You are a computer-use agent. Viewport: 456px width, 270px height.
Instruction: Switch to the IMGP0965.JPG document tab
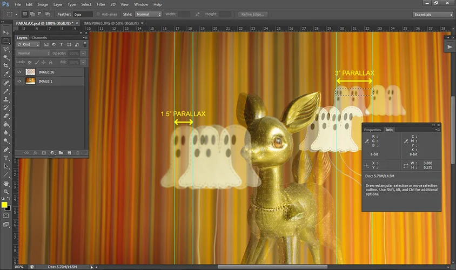[x=107, y=24]
